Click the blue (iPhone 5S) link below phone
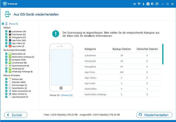This screenshot has height=122, width=176. coord(67,95)
